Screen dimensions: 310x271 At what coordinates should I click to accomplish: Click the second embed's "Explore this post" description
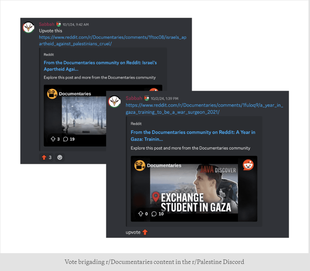point(190,148)
